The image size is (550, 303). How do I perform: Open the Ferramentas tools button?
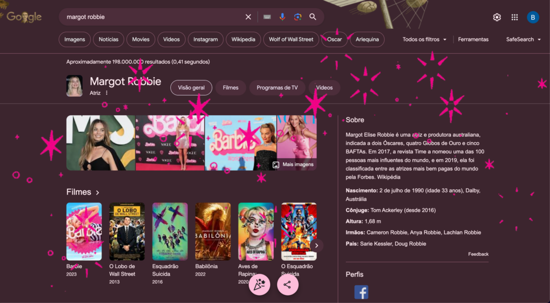[473, 40]
